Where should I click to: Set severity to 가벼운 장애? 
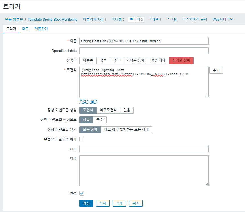[136, 60]
